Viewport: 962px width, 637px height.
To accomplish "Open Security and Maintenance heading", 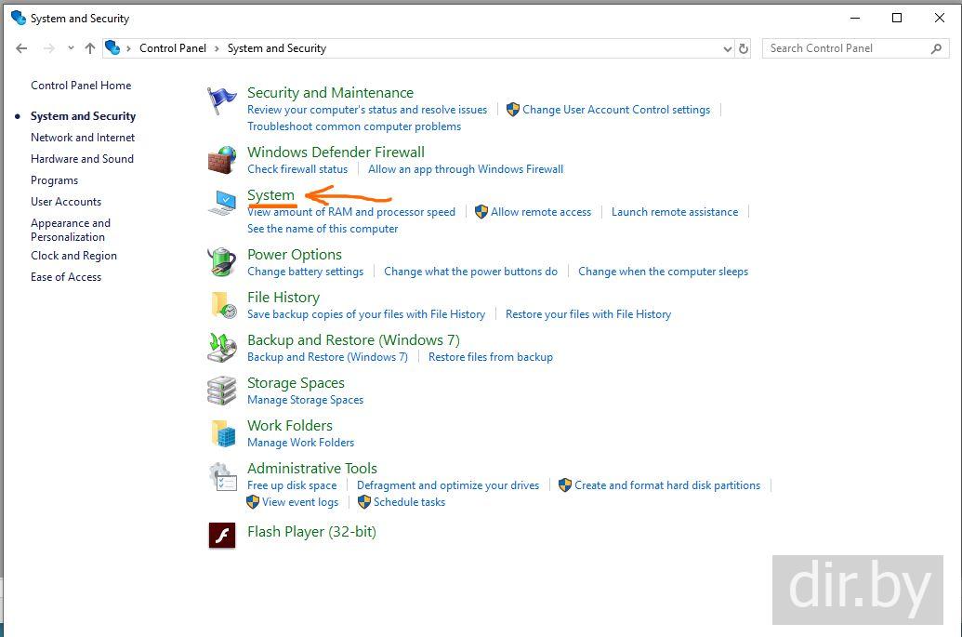I will click(x=330, y=93).
